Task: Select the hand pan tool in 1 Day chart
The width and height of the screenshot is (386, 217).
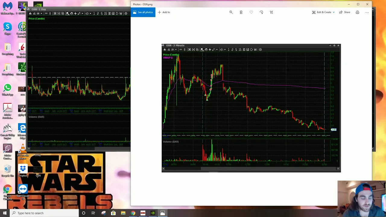Action: click(x=71, y=14)
